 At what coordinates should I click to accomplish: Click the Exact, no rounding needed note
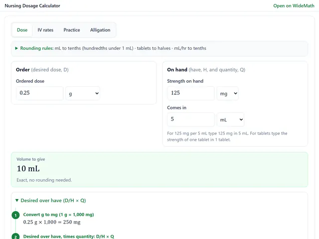click(44, 180)
